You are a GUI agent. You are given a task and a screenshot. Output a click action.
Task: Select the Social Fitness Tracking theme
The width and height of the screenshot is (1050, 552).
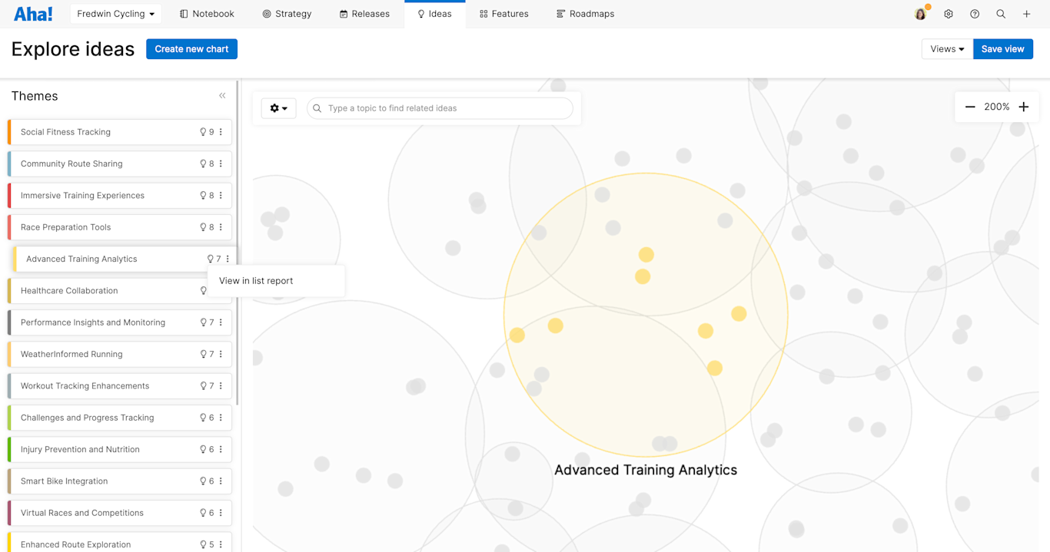120,132
